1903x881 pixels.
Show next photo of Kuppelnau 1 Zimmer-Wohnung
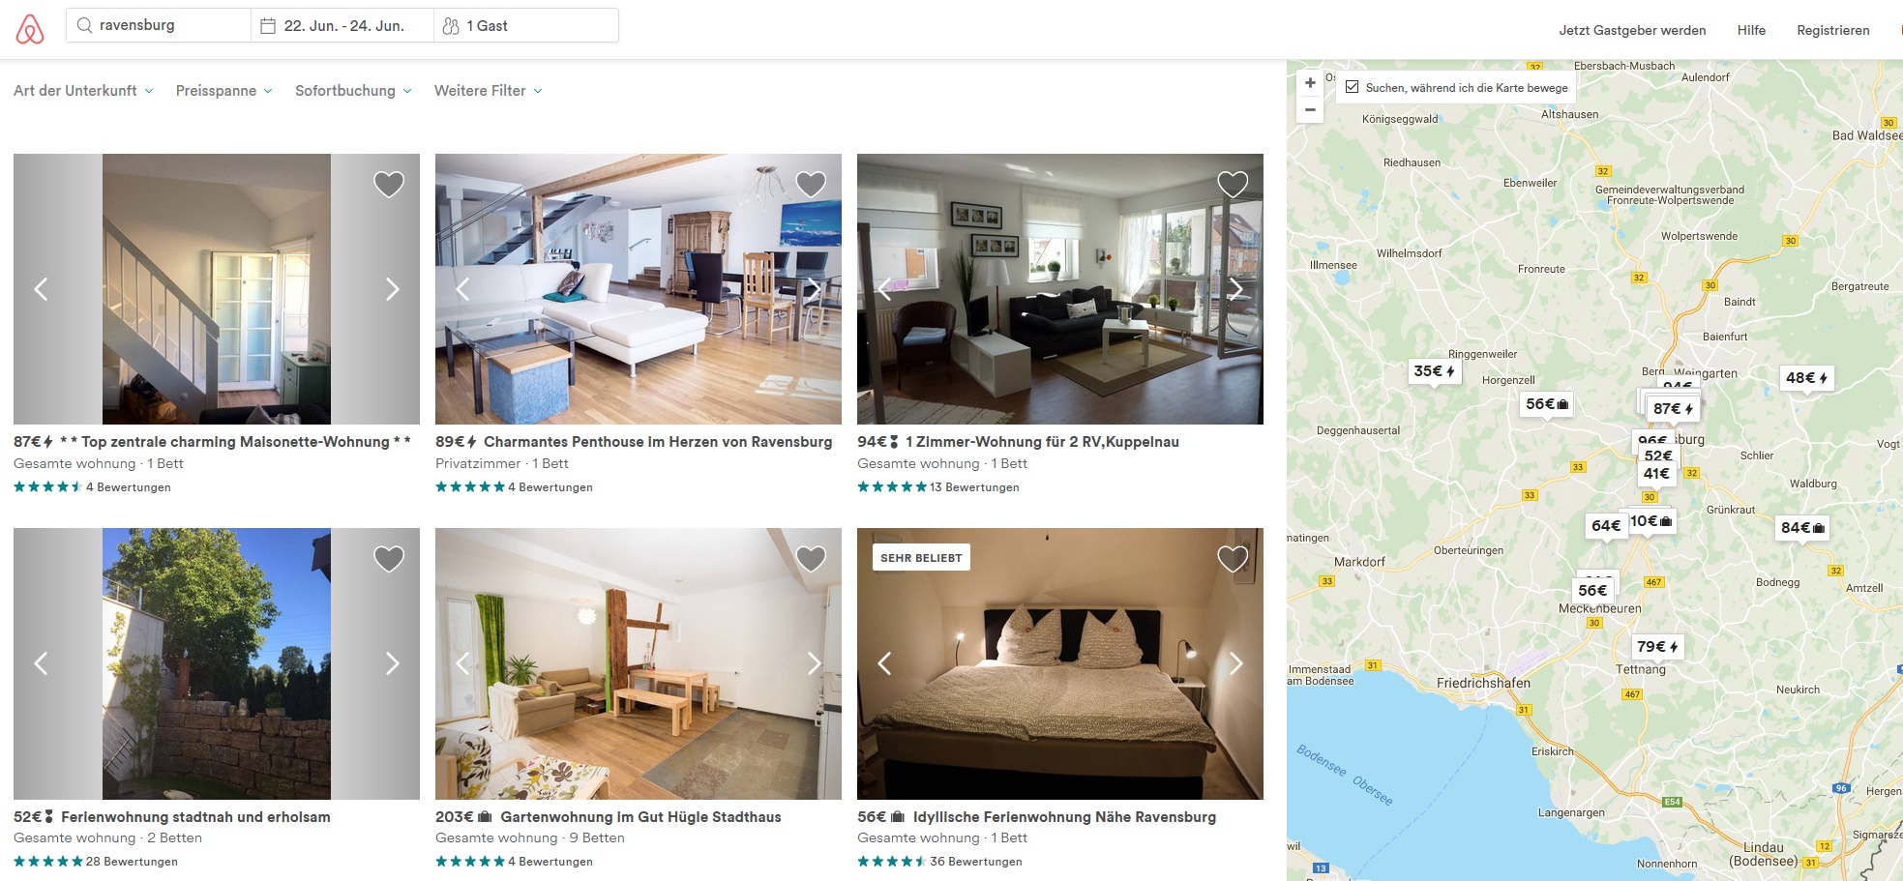coord(1235,289)
